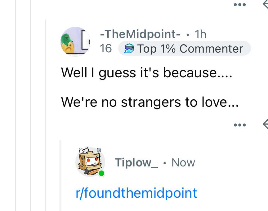This screenshot has width=268, height=211.
Task: Tap the -TheMidpoint- avatar with green cap
Action: [x=75, y=41]
